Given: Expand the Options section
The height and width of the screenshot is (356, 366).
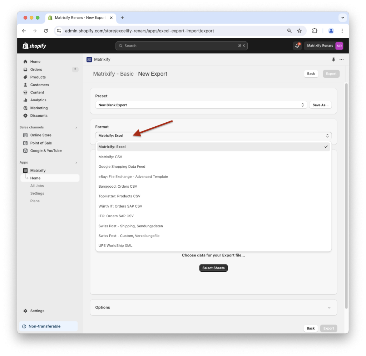Looking at the screenshot, I should [x=213, y=307].
